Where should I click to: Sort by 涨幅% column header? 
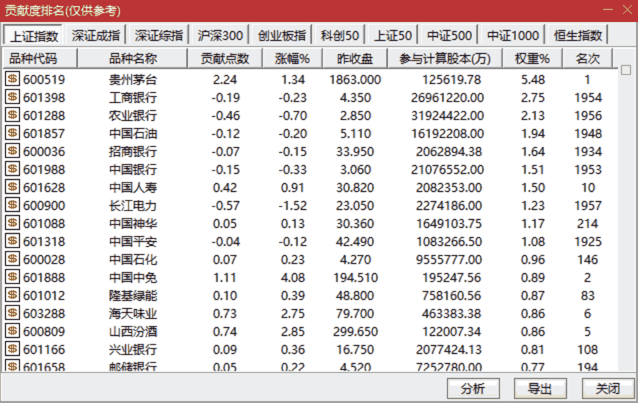(292, 59)
